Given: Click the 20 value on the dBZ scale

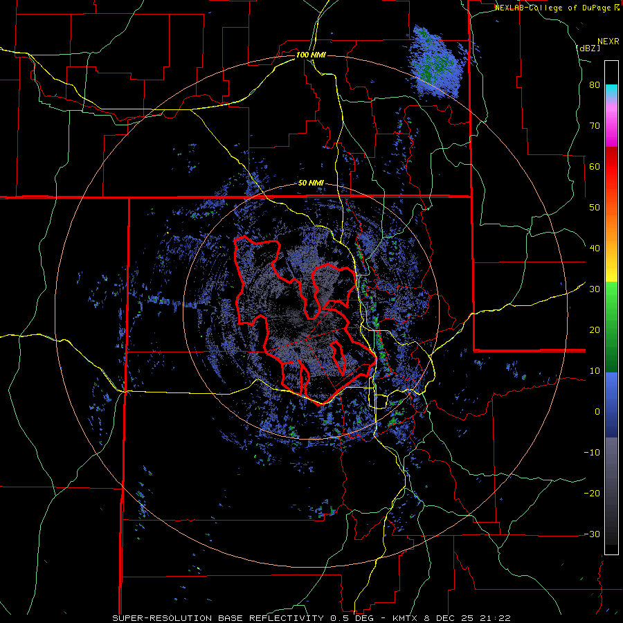Looking at the screenshot, I should pyautogui.click(x=595, y=330).
